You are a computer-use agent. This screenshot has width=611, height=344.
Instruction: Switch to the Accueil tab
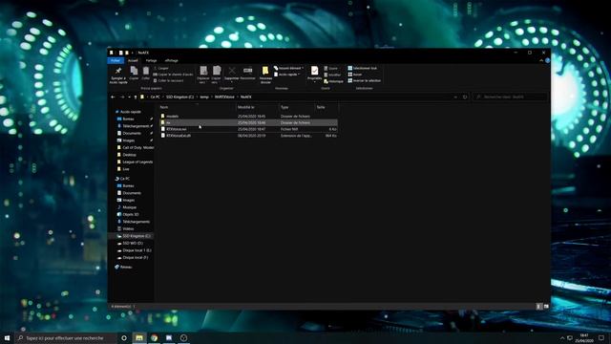[x=133, y=60]
